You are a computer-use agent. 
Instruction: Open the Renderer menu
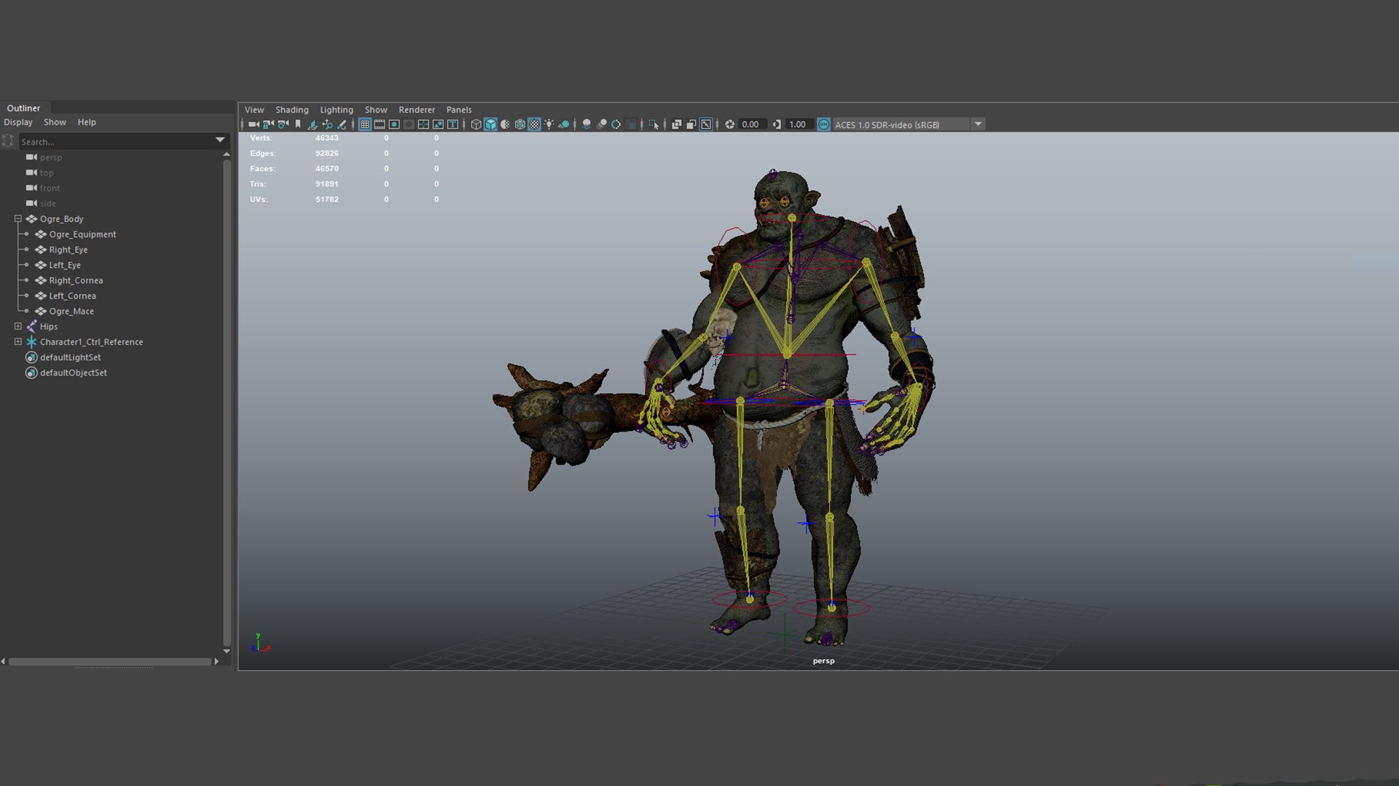coord(417,110)
